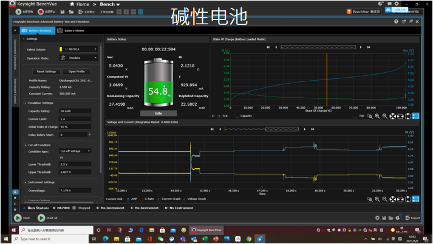Click autoscale all icon in State Of Charge graph toolbar

392,116
